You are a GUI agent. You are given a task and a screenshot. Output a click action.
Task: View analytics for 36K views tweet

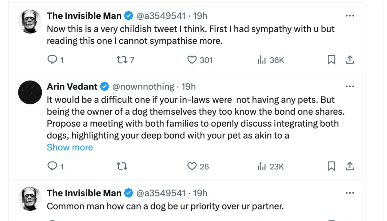pos(261,60)
